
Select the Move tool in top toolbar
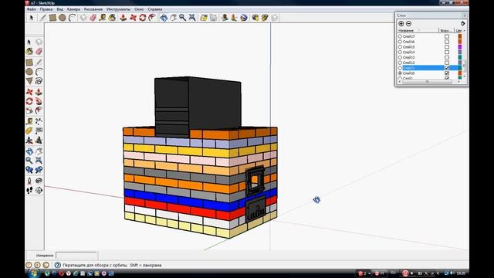(133, 18)
